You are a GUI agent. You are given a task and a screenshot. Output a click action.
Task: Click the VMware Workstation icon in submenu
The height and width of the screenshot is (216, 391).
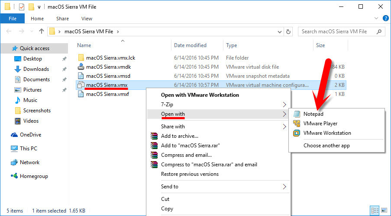point(297,133)
